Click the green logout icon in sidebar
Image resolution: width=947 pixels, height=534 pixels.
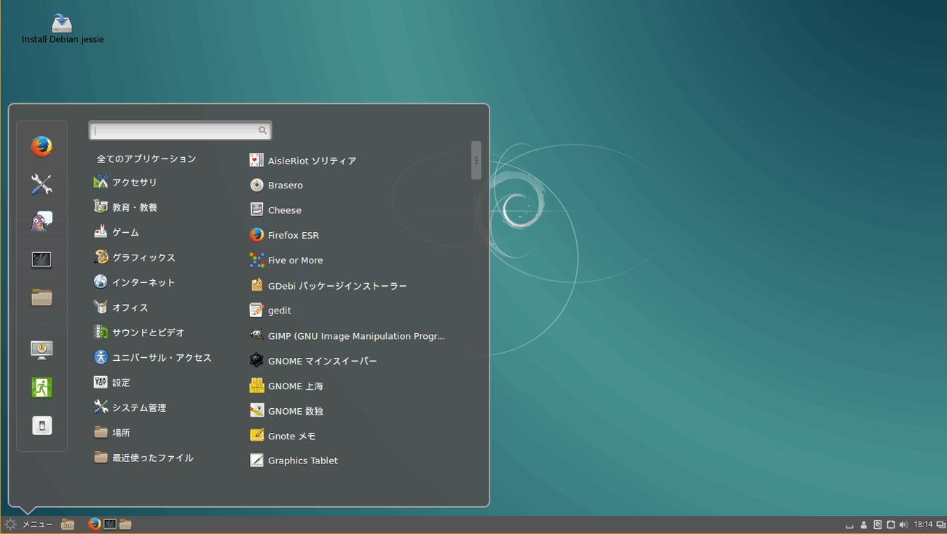pyautogui.click(x=42, y=388)
